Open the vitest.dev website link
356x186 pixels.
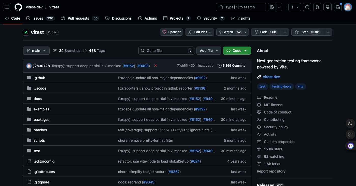point(272,77)
